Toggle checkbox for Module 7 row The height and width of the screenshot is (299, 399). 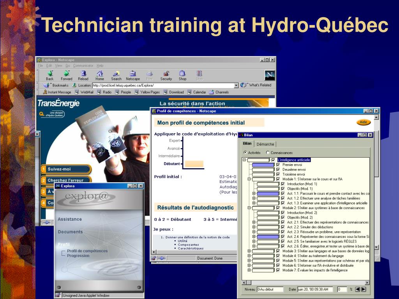pos(278,270)
